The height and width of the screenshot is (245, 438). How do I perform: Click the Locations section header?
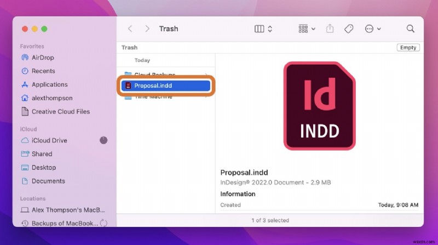click(33, 198)
